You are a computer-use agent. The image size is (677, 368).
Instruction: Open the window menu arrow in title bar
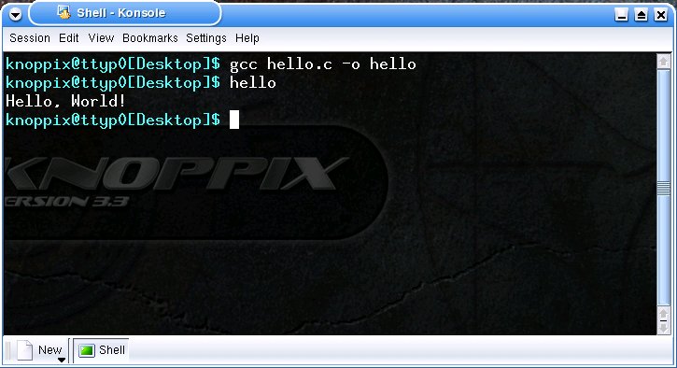(x=15, y=15)
